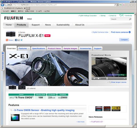Open the Edit menu (編集)
This screenshot has height=128, width=137.
click(13, 11)
